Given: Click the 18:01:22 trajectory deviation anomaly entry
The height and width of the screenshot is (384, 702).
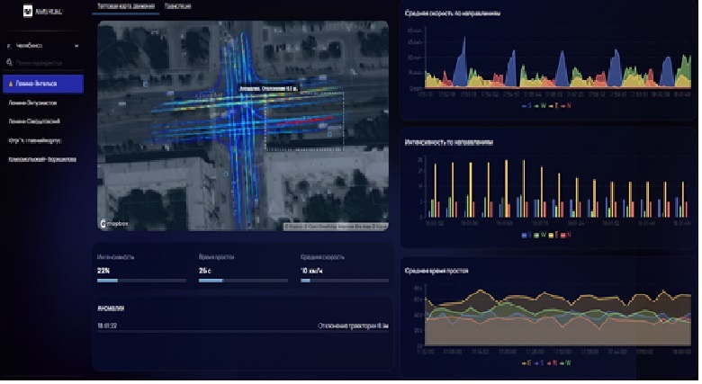Looking at the screenshot, I should click(x=243, y=326).
